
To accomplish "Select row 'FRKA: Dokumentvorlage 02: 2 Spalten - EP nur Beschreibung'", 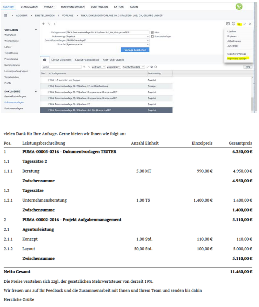I will point(106,86).
